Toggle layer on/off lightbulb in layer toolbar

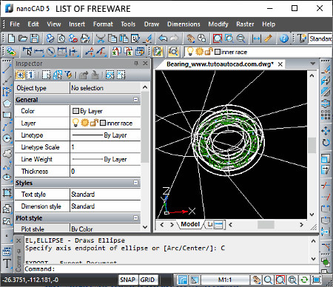point(190,51)
